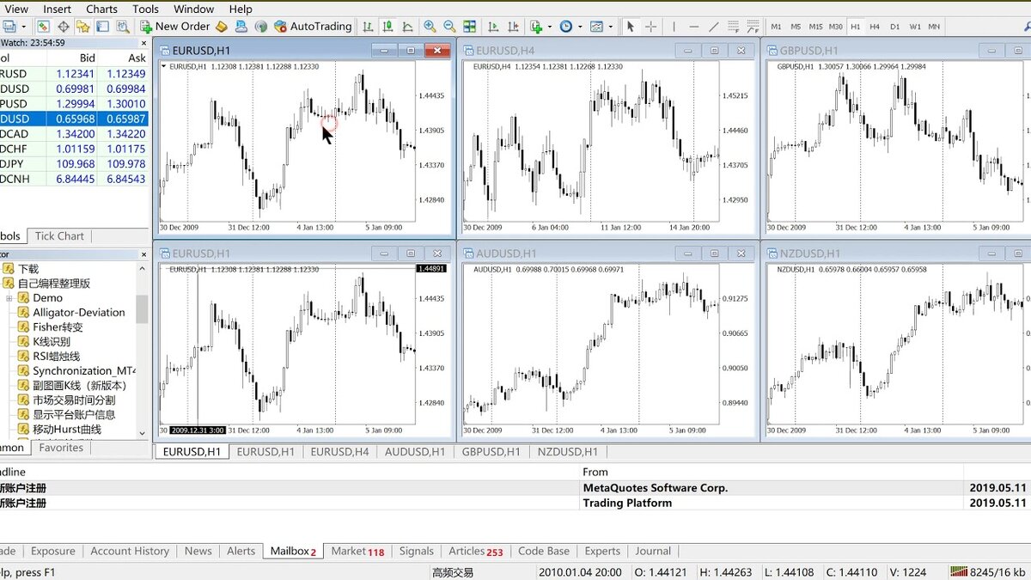Select the Alligator-Deviation indicator
The image size is (1031, 580).
pos(79,313)
